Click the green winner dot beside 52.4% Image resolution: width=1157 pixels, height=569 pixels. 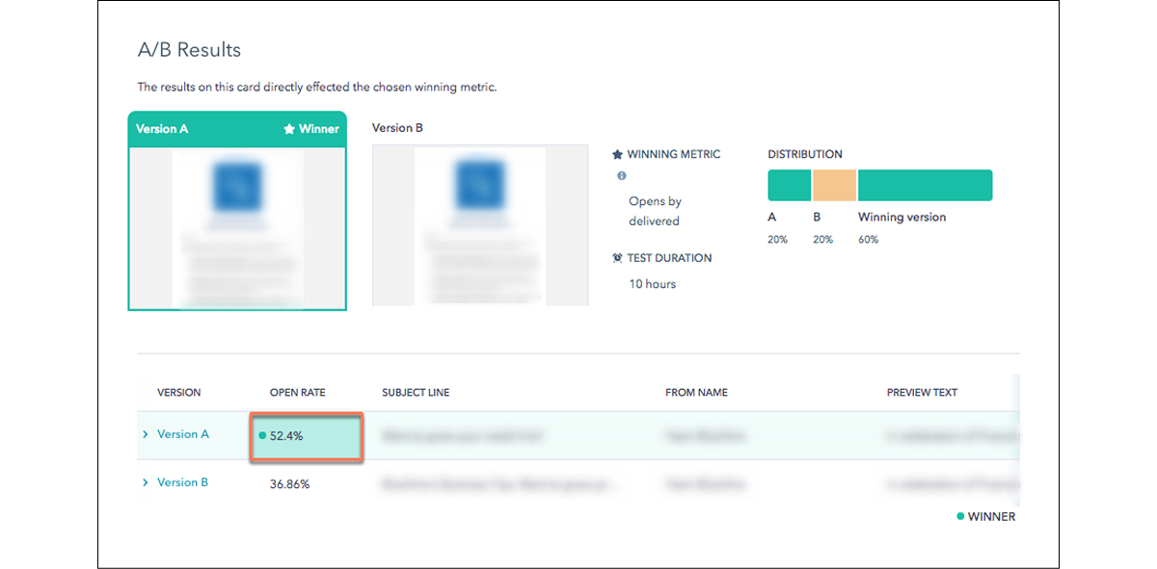262,436
